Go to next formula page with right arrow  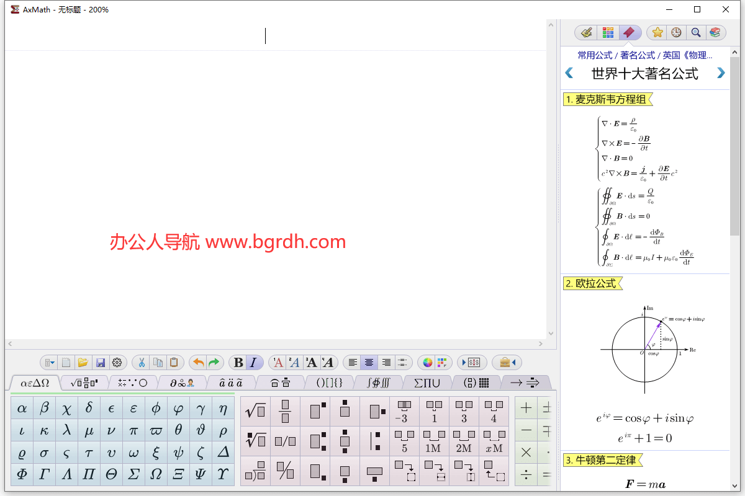tap(720, 73)
